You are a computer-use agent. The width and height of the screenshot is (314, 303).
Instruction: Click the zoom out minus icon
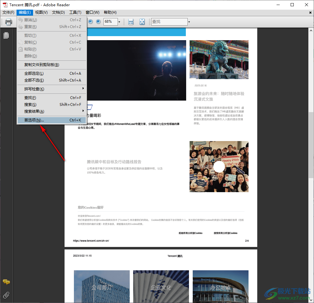[90, 21]
